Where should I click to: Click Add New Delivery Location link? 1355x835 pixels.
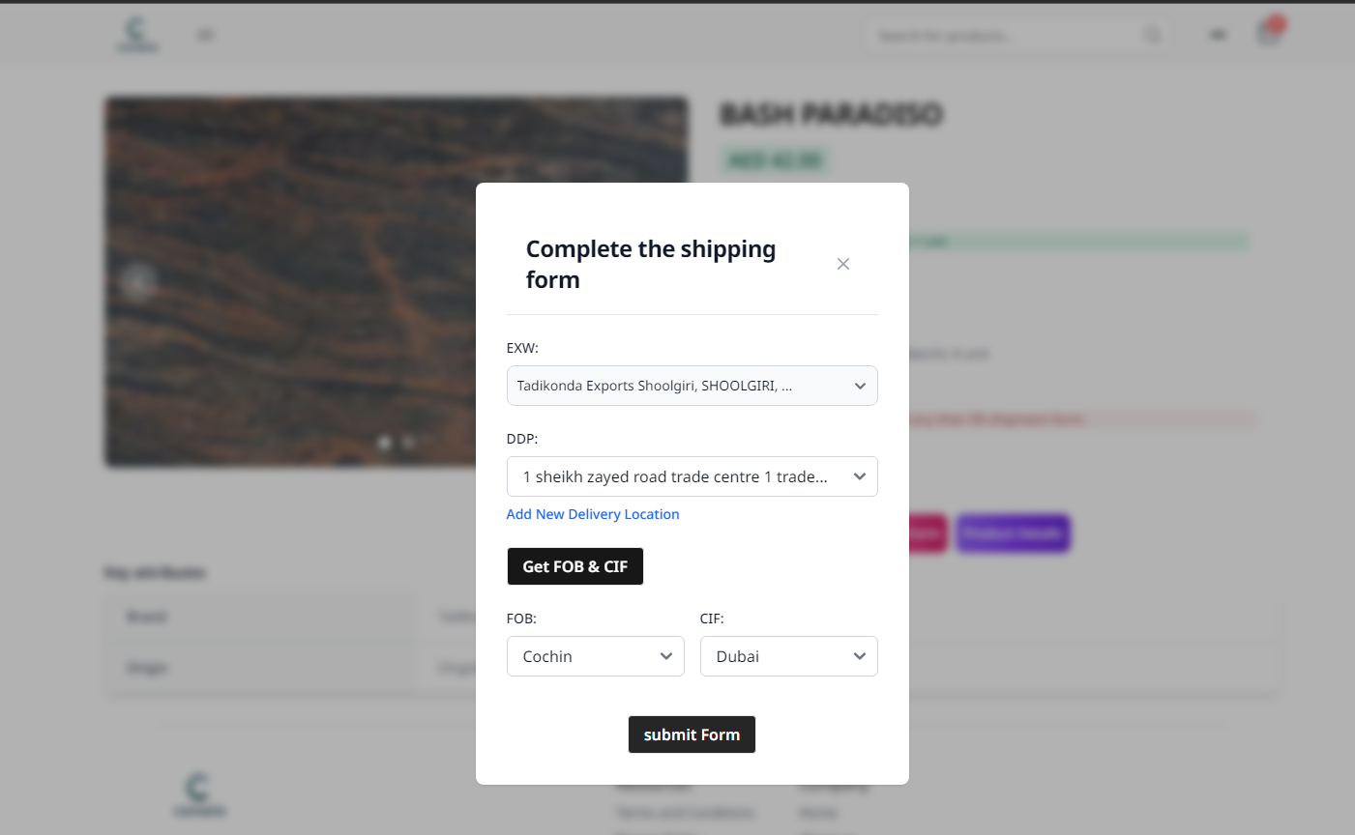point(592,514)
